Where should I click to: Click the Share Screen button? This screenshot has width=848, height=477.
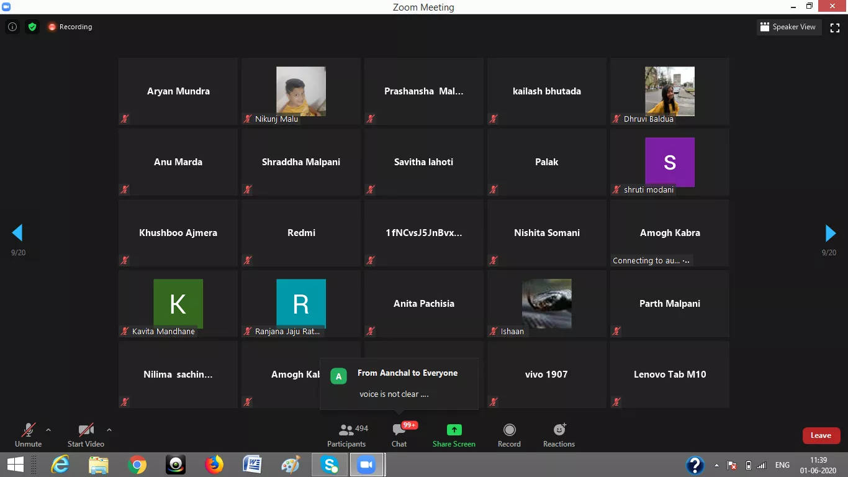pyautogui.click(x=454, y=435)
